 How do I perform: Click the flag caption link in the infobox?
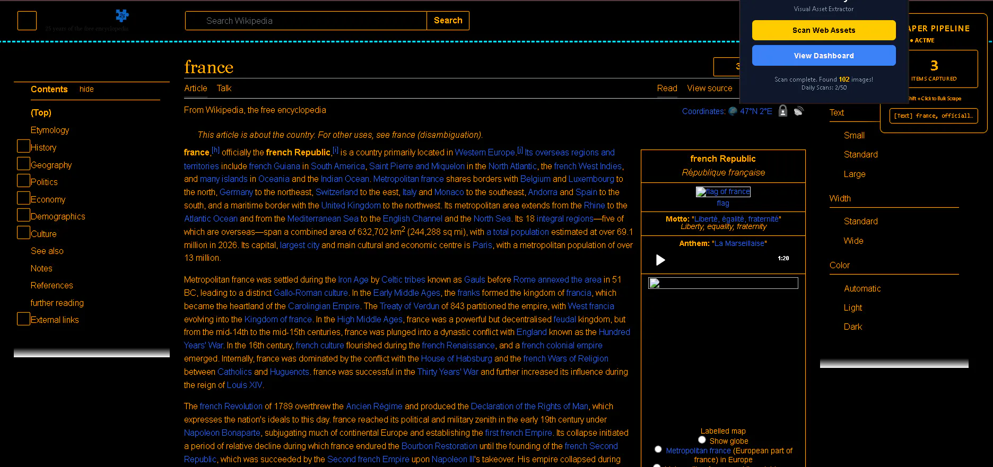[x=723, y=203]
